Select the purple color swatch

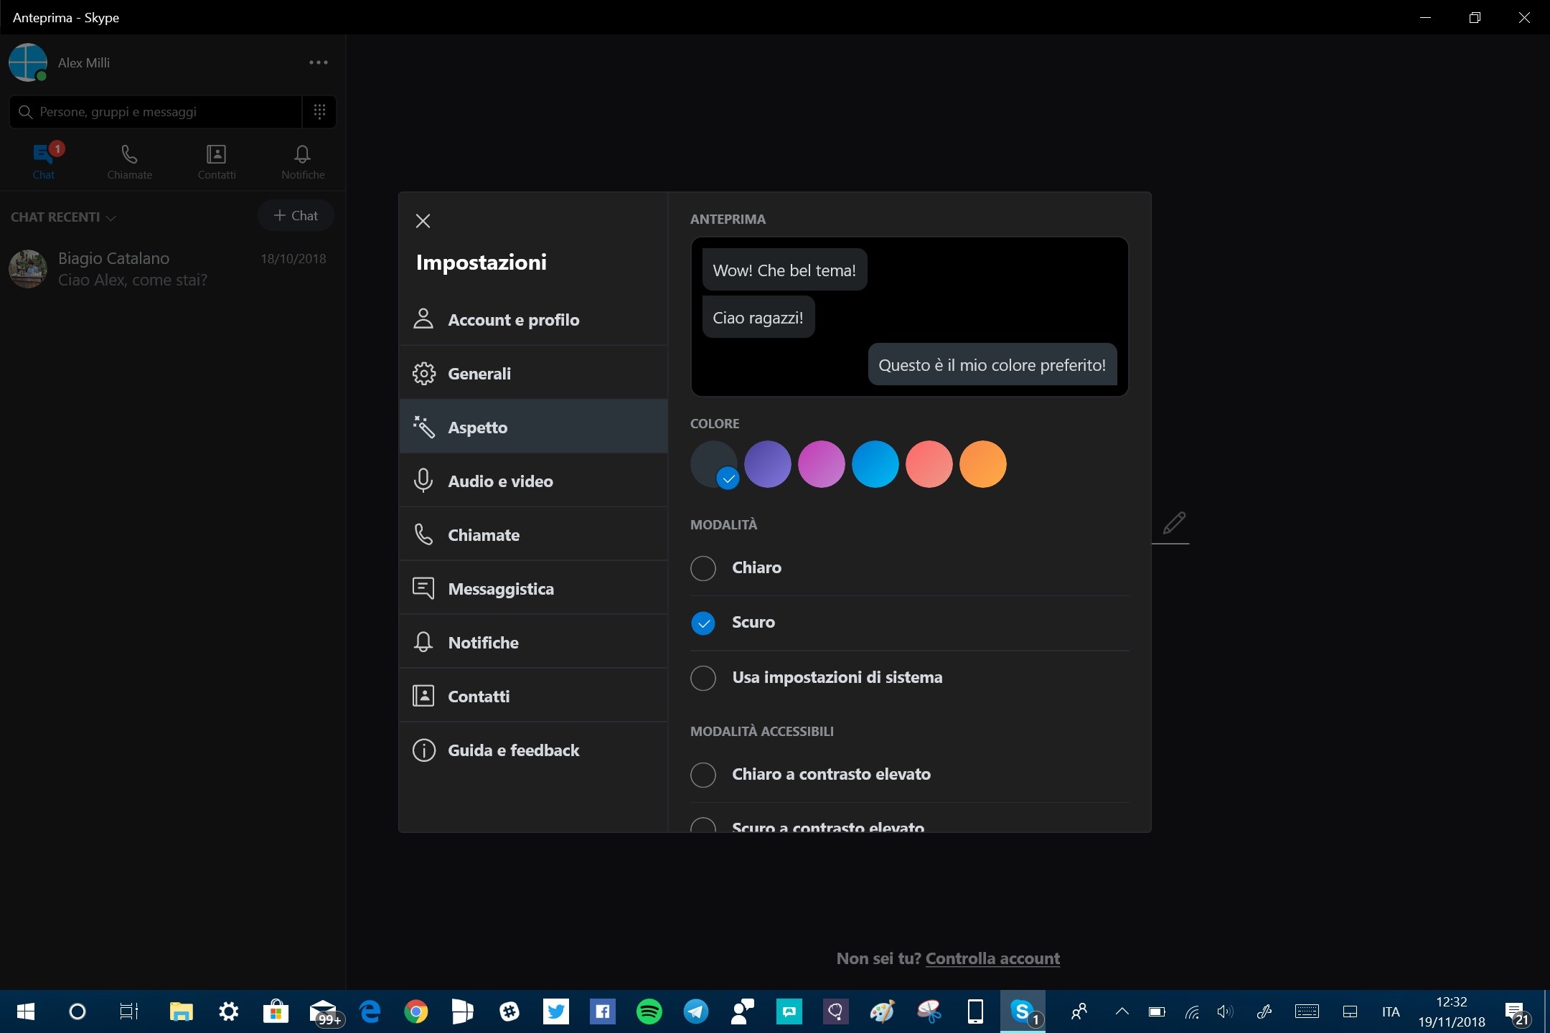pyautogui.click(x=768, y=464)
